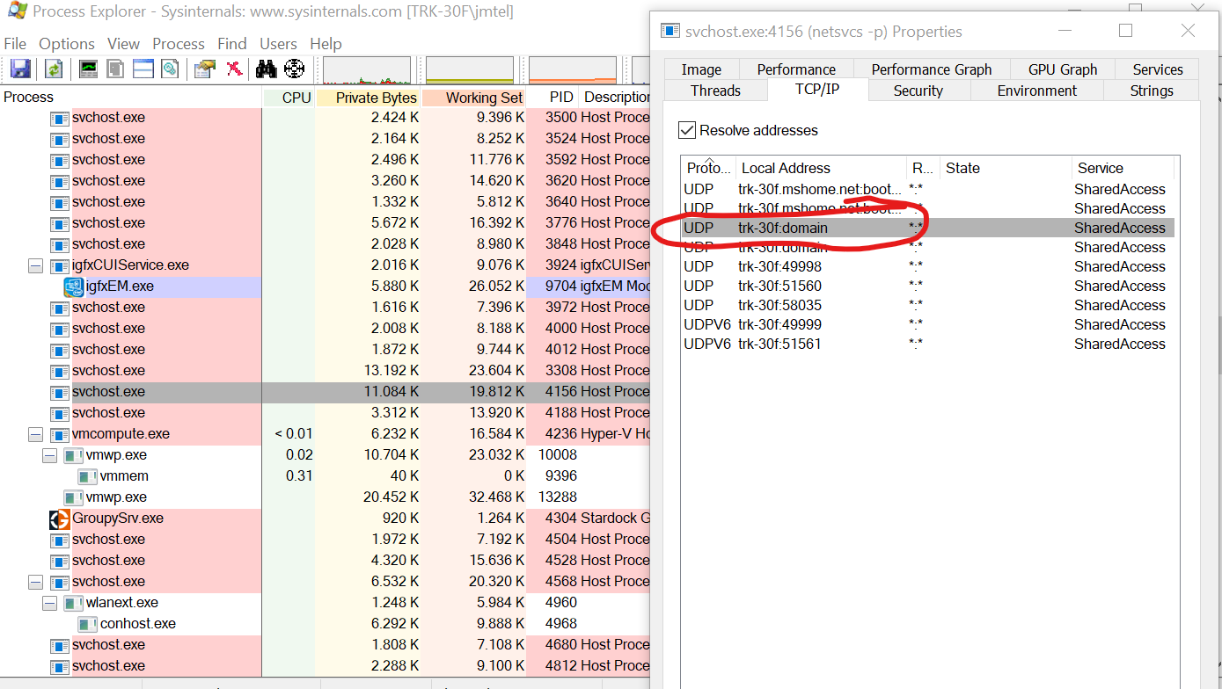Click the conhost.exe process icon

(x=87, y=624)
